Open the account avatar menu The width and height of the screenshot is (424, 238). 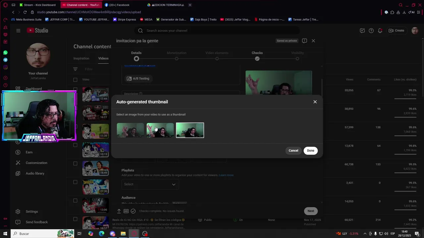pos(415,30)
